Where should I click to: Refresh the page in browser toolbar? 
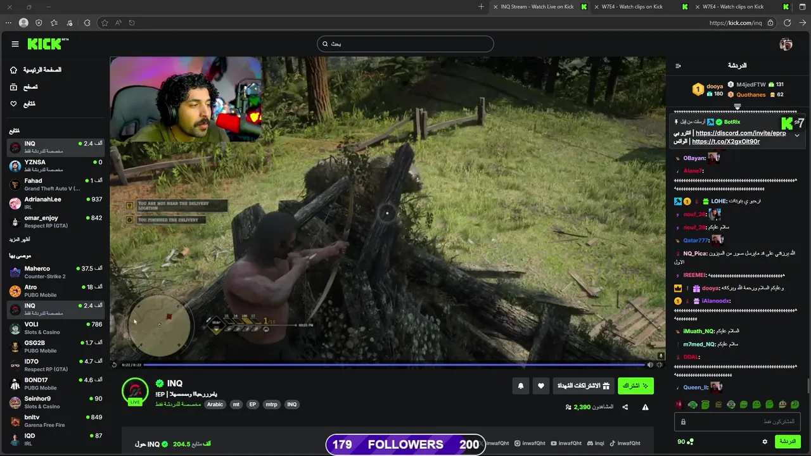pos(787,23)
